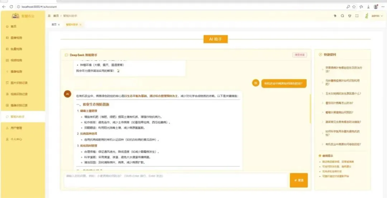Click the 清空对话 button
The width and height of the screenshot is (387, 198).
click(300, 55)
